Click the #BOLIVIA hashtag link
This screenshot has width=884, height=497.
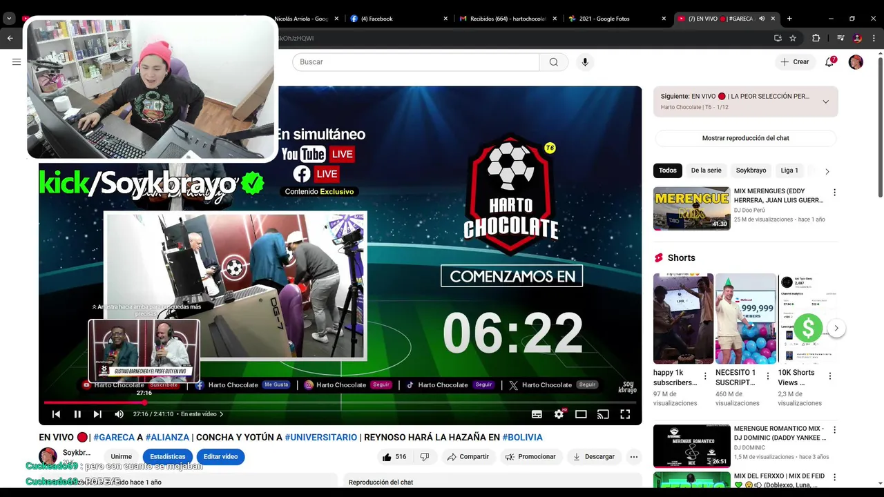point(522,437)
